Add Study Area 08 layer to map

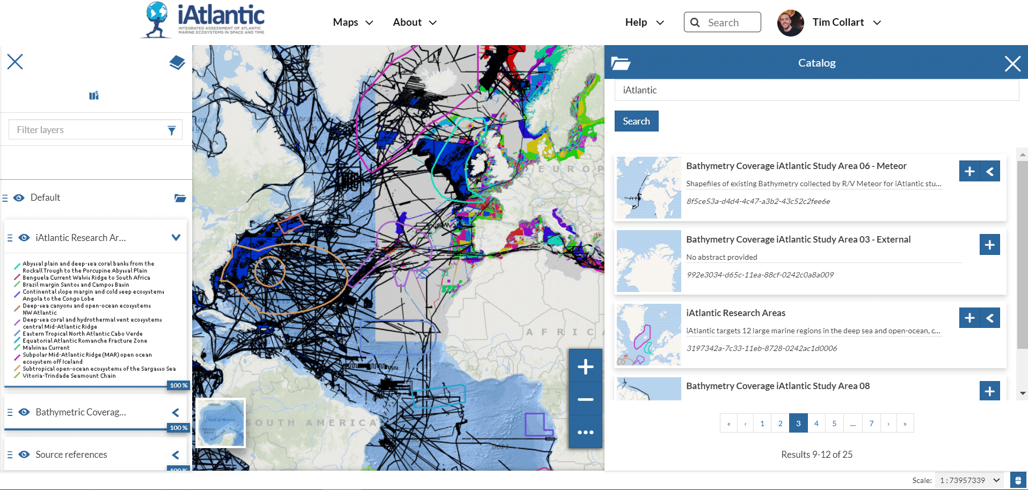click(x=990, y=391)
